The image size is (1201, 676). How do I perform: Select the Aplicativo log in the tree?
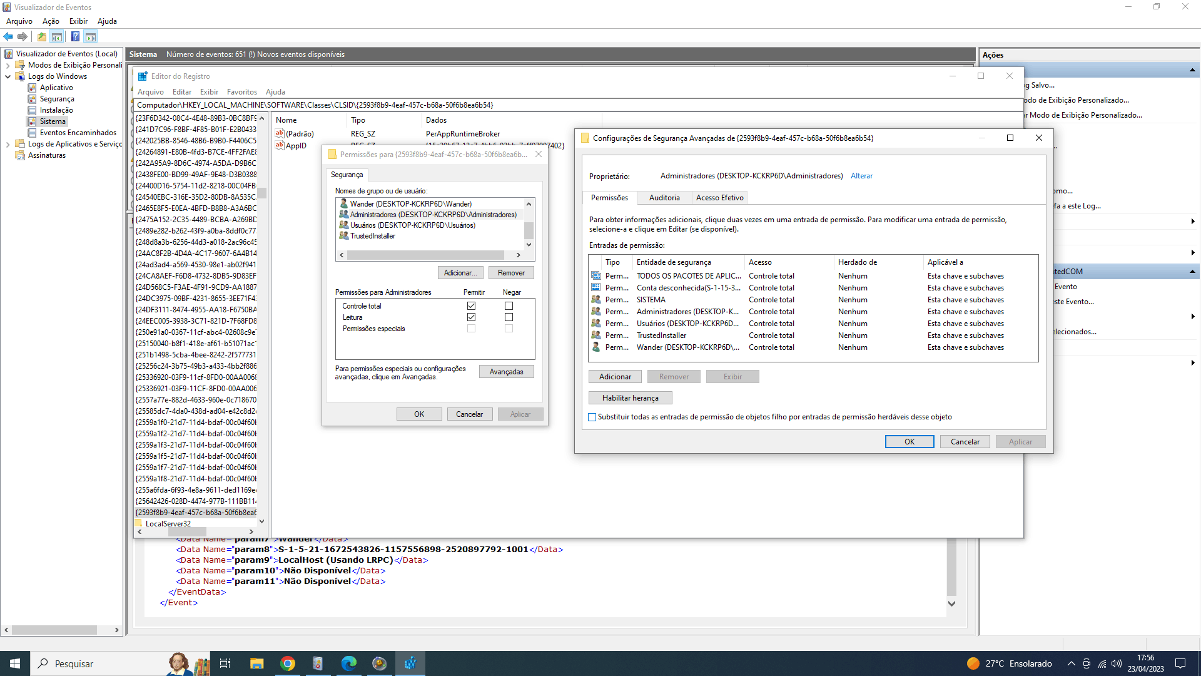[x=56, y=88]
